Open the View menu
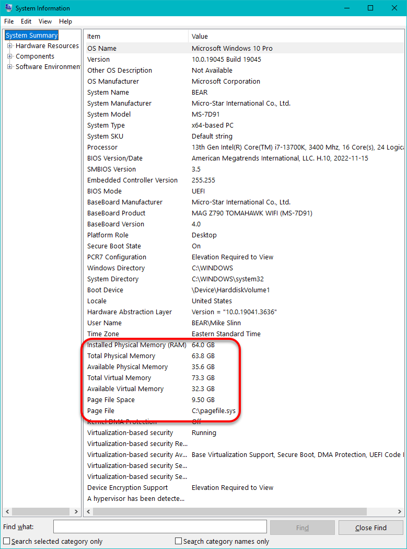The height and width of the screenshot is (549, 407). pos(45,21)
